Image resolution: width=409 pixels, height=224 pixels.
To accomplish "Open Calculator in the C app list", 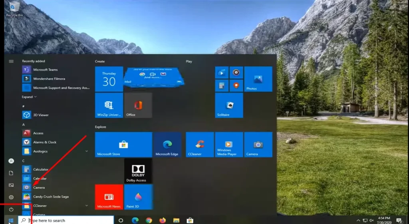I will click(56, 169).
